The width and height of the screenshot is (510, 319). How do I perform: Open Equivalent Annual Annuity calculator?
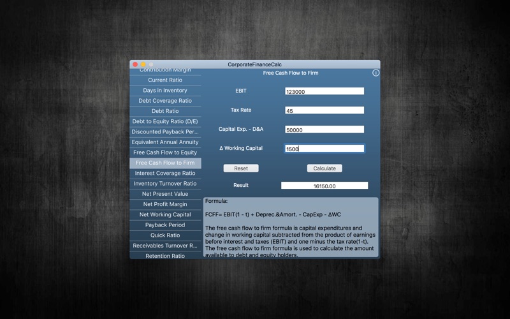coord(165,142)
